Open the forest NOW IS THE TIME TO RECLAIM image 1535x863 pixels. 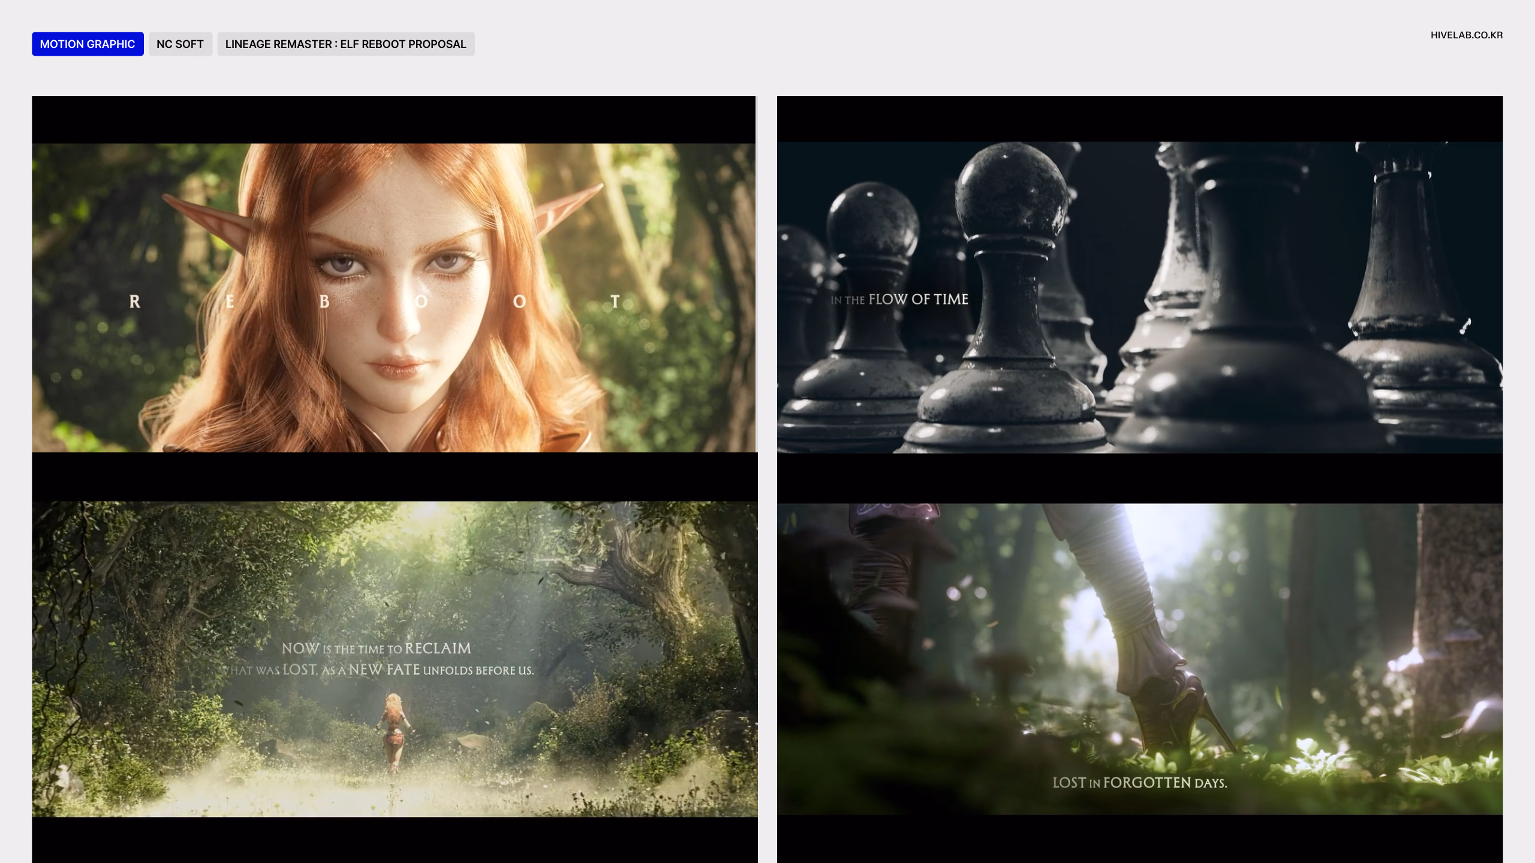point(395,659)
